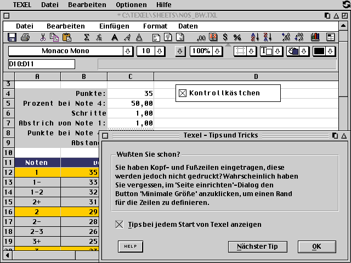Open the font size 10 dropdown
The width and height of the screenshot is (351, 263).
click(x=160, y=51)
